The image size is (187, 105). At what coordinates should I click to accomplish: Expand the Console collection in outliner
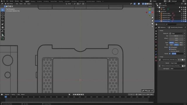157,8
